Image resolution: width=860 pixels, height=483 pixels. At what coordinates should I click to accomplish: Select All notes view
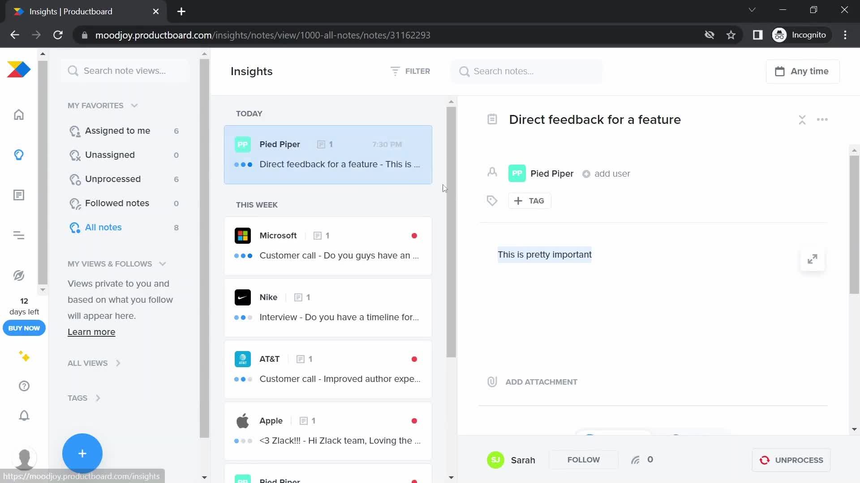point(103,227)
